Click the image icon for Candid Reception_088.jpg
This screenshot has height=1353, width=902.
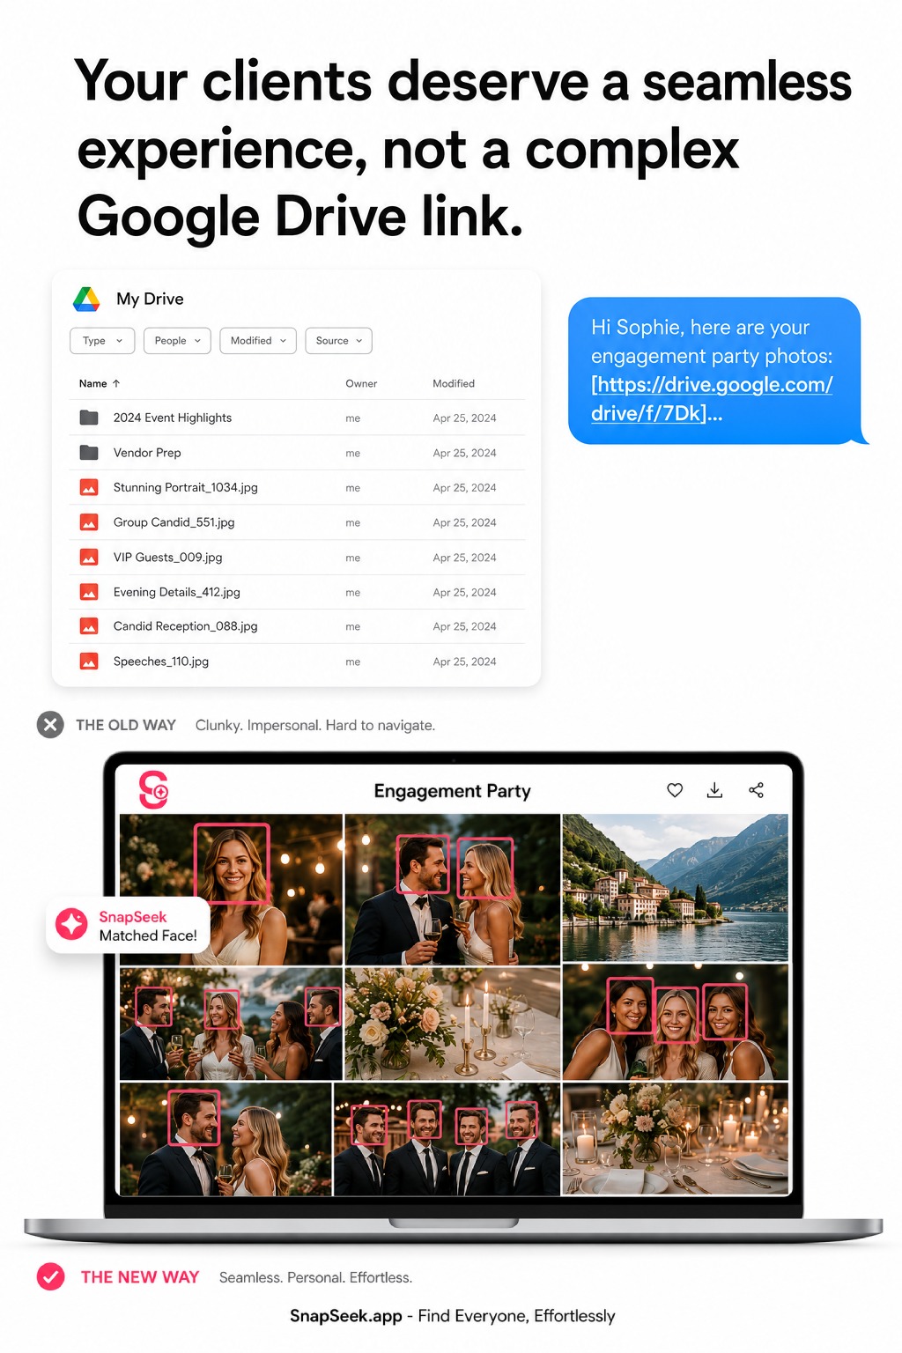(x=89, y=626)
